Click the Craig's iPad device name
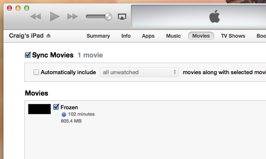Image resolution: width=266 pixels, height=159 pixels. tap(26, 36)
